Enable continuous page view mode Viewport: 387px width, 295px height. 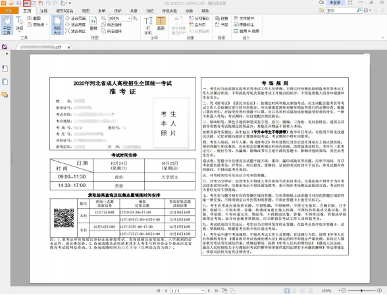click(x=295, y=291)
